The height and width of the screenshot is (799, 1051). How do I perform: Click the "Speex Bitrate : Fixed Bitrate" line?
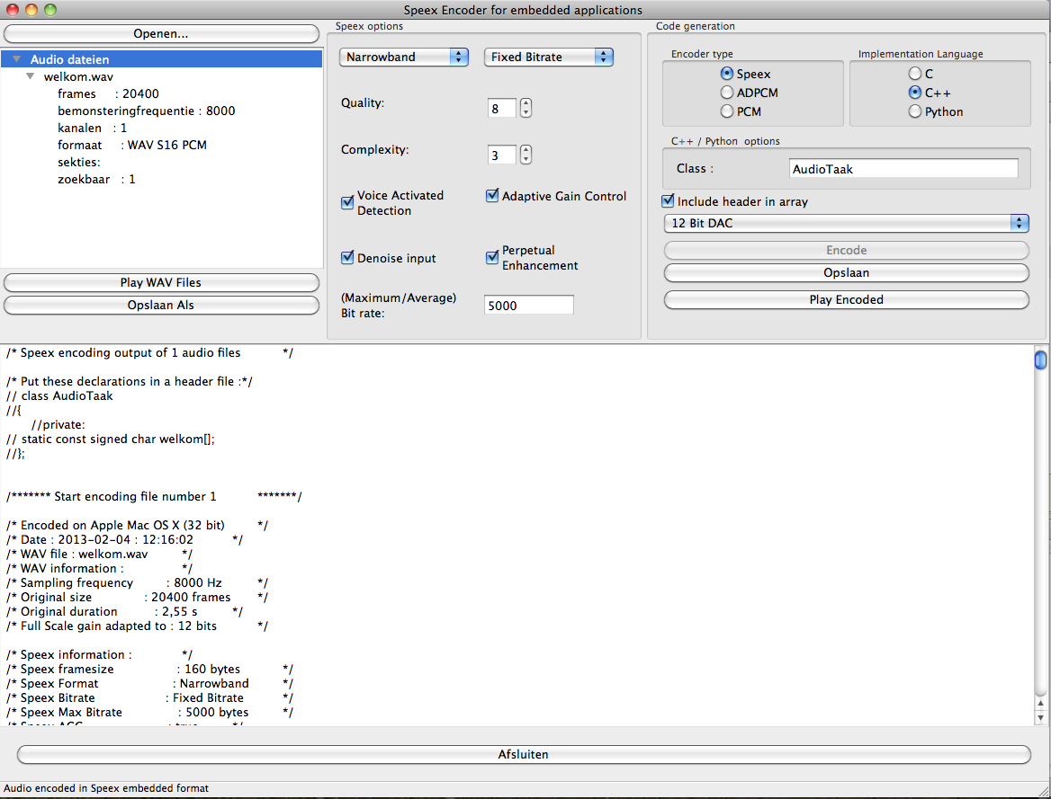[x=150, y=697]
